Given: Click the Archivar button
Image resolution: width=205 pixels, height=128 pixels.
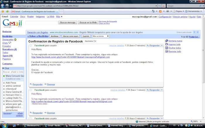Looking at the screenshot, I should tap(55, 36).
